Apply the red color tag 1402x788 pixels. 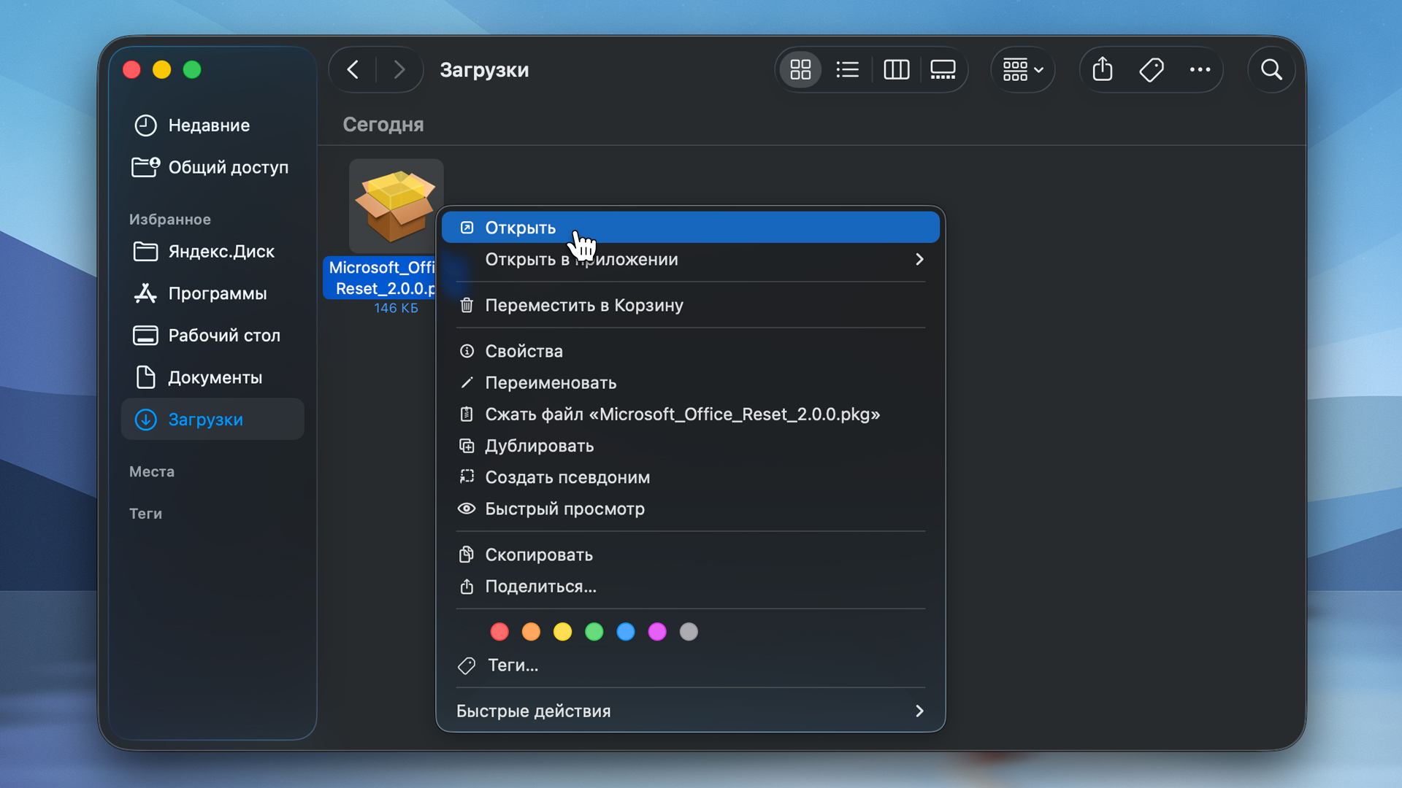499,632
